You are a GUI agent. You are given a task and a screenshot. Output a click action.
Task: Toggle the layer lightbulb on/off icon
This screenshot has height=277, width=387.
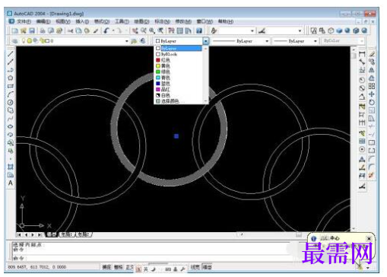24,40
